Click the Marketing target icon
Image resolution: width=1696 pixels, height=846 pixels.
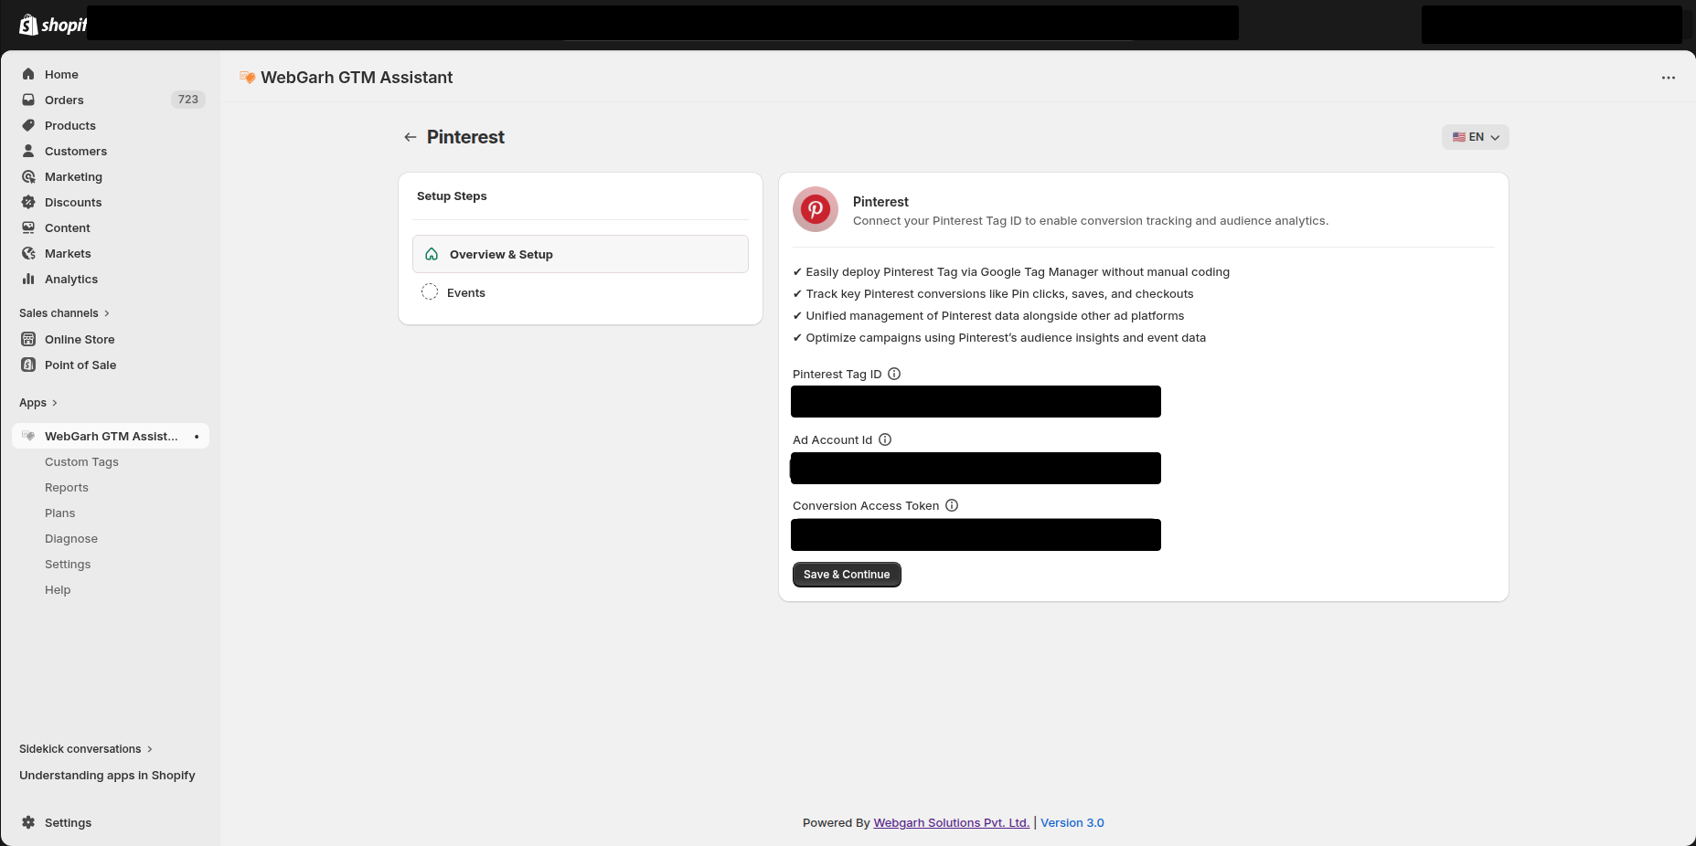pos(28,176)
